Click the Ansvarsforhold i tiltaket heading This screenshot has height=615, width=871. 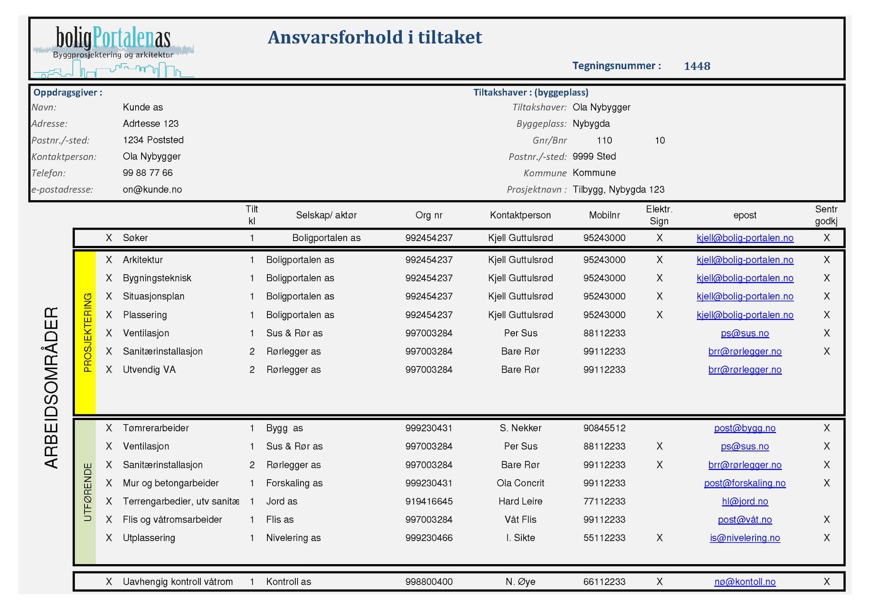pos(375,37)
